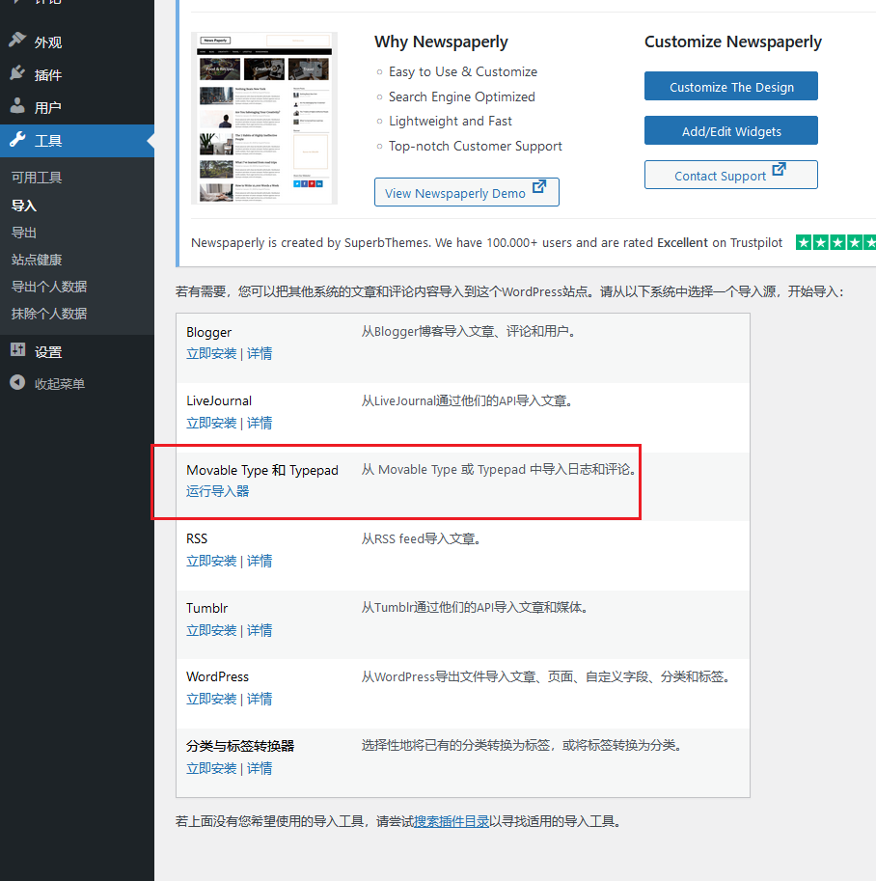This screenshot has height=881, width=876.
Task: Open the 搜索插件目录 link
Action: coord(451,822)
